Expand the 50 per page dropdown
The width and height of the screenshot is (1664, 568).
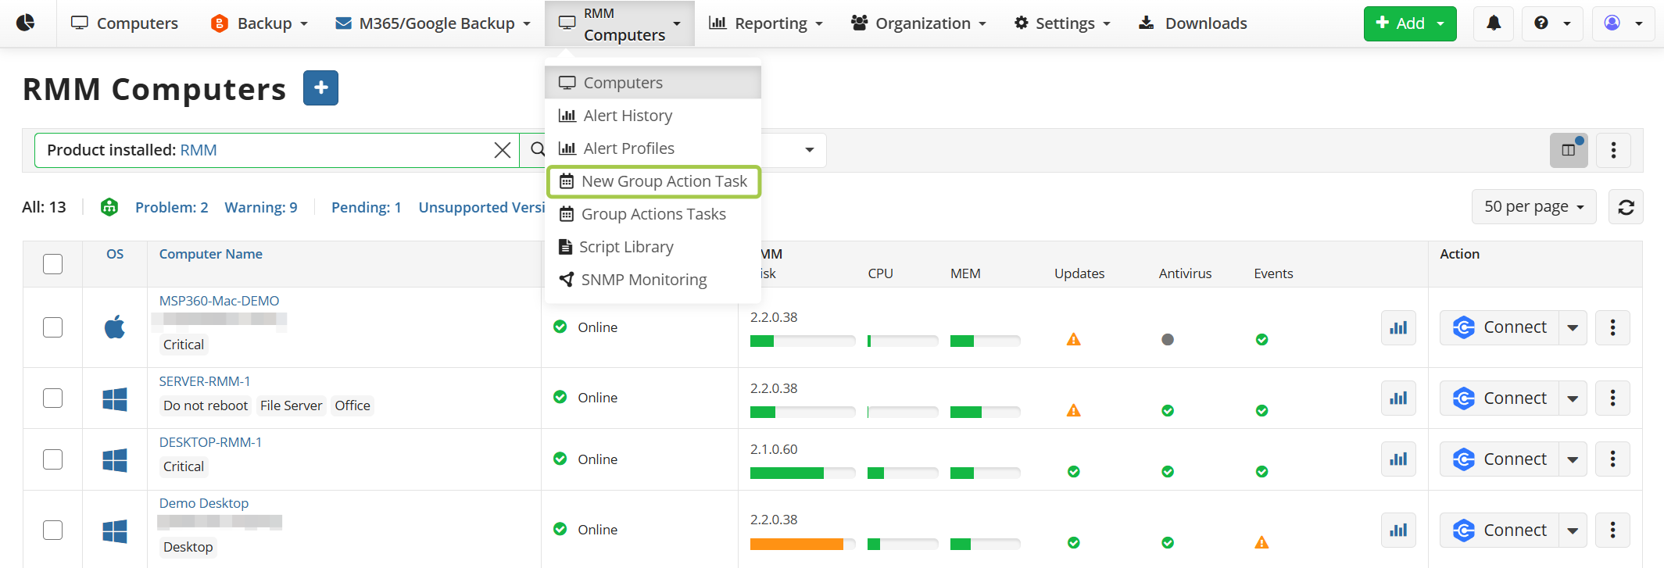pyautogui.click(x=1533, y=207)
